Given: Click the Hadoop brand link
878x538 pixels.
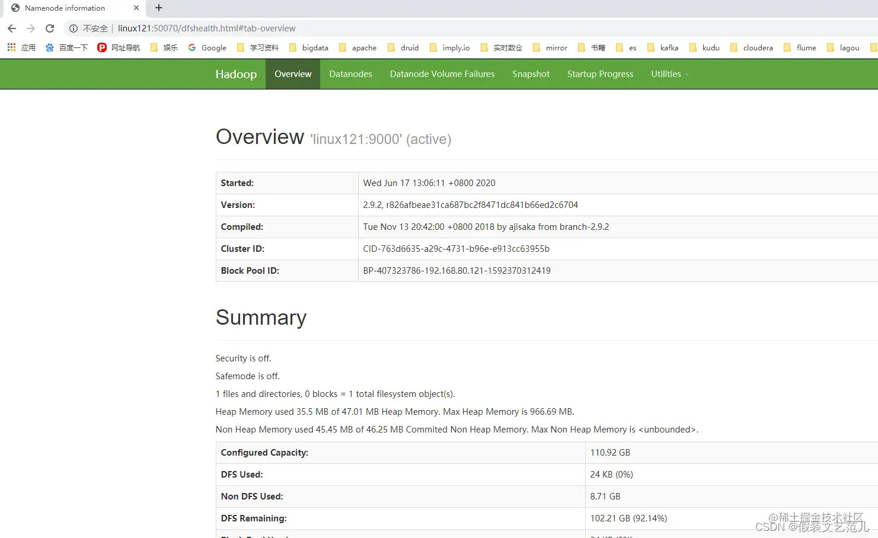Looking at the screenshot, I should (x=236, y=74).
